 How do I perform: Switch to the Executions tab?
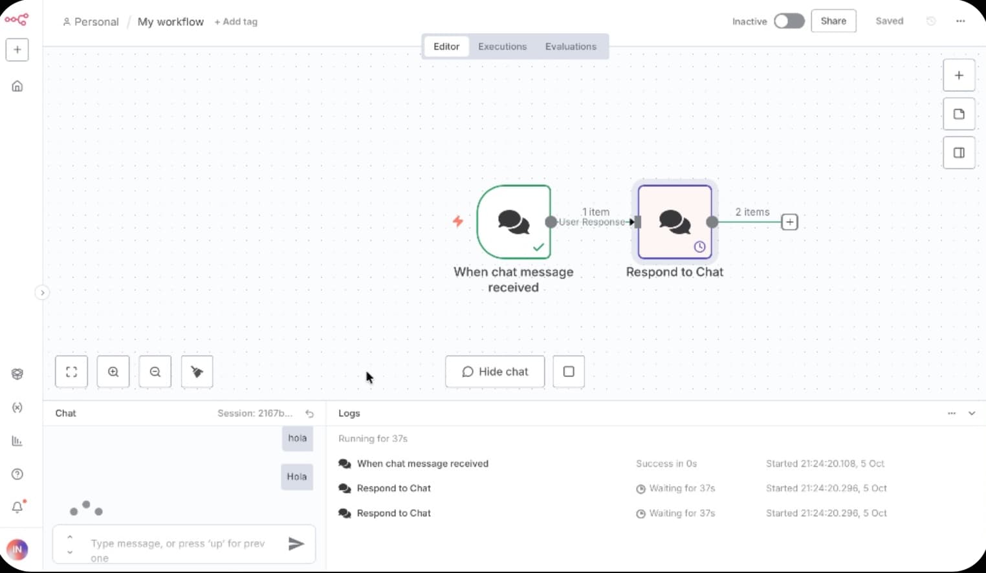pos(502,47)
